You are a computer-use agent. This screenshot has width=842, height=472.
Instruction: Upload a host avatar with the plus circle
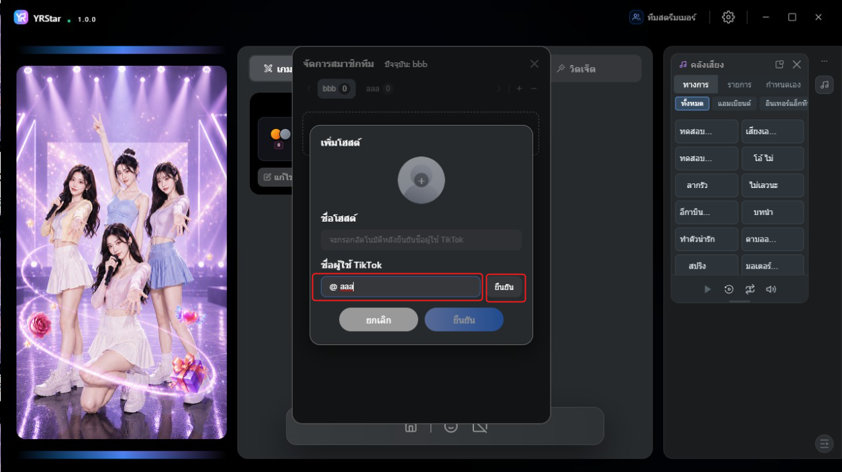421,180
